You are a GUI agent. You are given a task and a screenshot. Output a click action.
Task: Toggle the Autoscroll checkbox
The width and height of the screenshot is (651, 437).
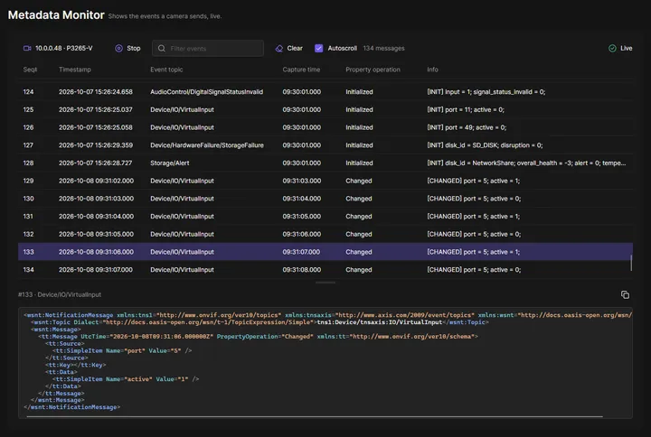[x=319, y=49]
